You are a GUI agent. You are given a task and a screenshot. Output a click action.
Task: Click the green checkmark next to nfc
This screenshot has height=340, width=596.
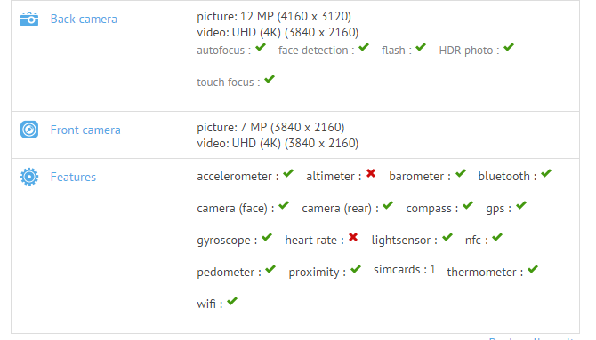point(497,237)
